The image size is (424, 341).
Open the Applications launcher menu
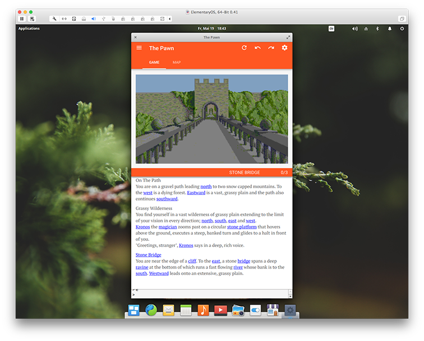point(29,29)
